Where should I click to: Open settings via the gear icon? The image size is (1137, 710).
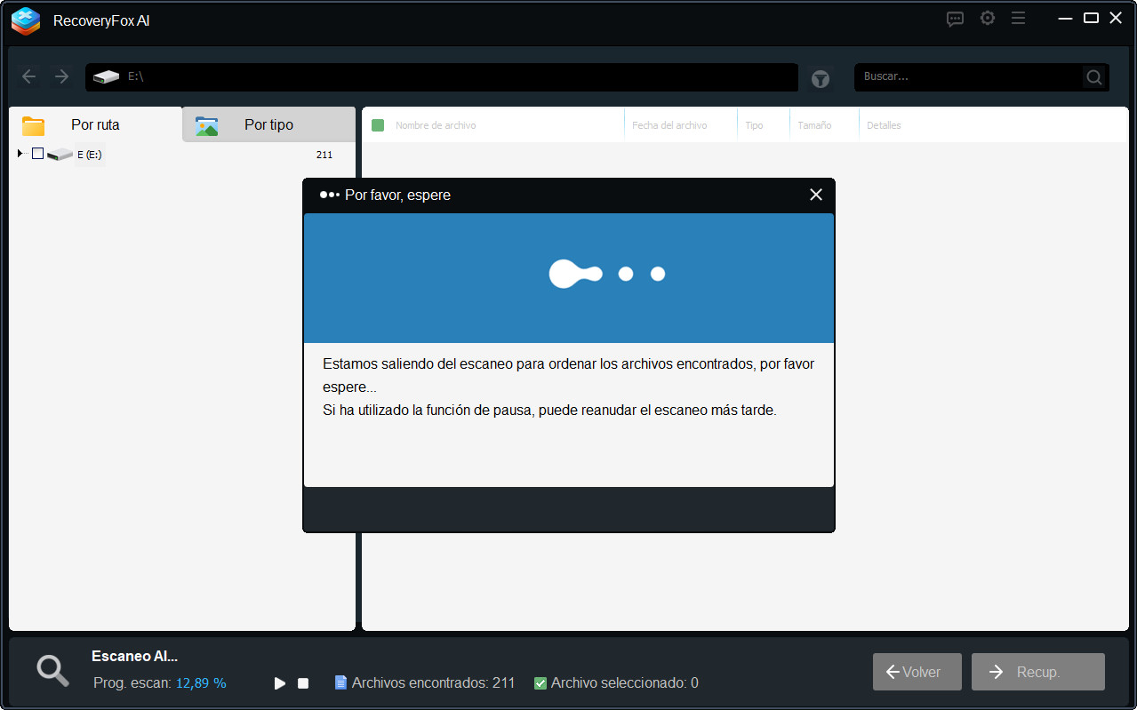coord(987,19)
